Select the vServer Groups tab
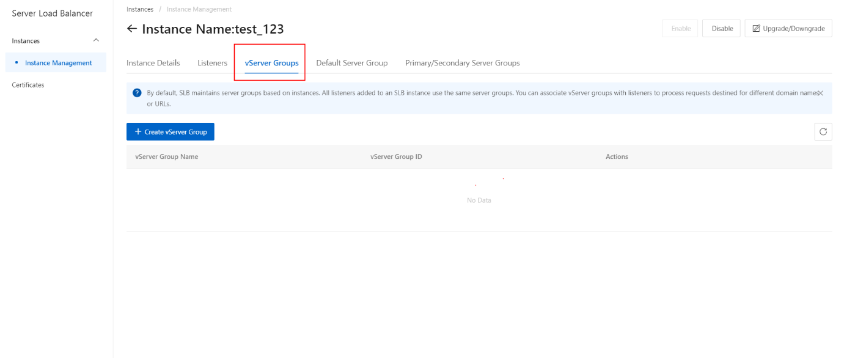 pos(271,63)
